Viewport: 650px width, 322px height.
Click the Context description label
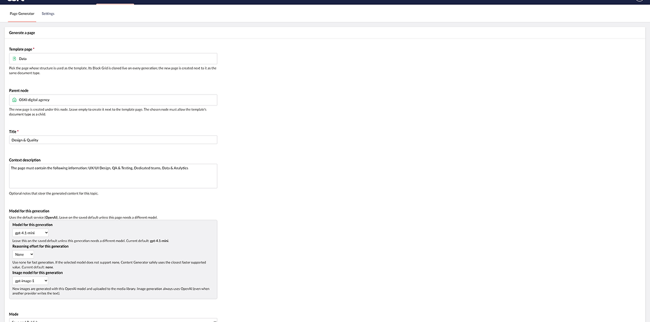25,160
